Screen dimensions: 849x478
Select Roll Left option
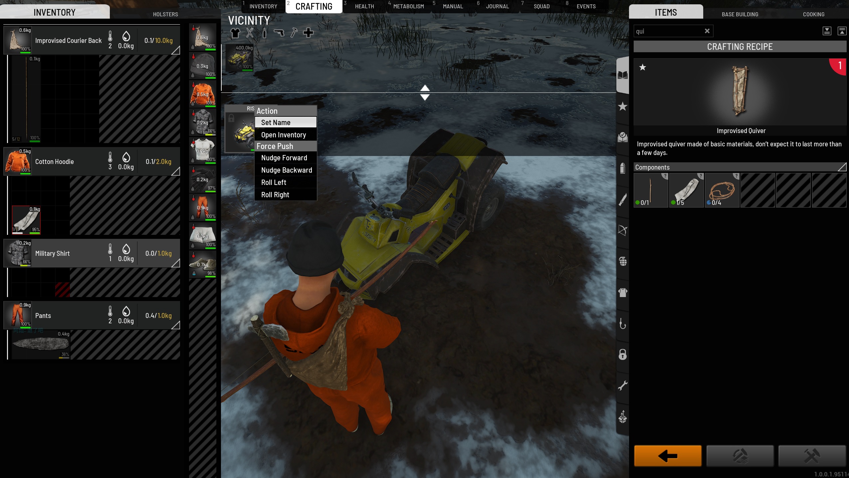pyautogui.click(x=286, y=182)
